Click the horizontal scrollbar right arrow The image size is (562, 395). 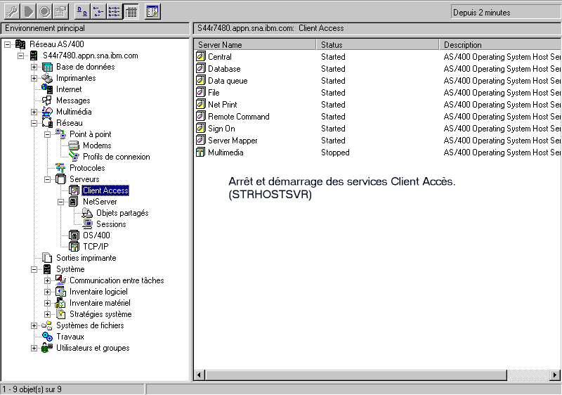555,375
